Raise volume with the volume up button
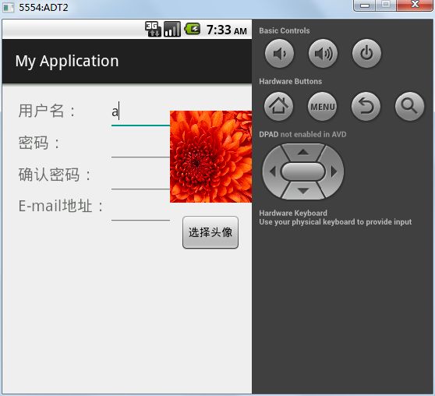 click(x=323, y=53)
